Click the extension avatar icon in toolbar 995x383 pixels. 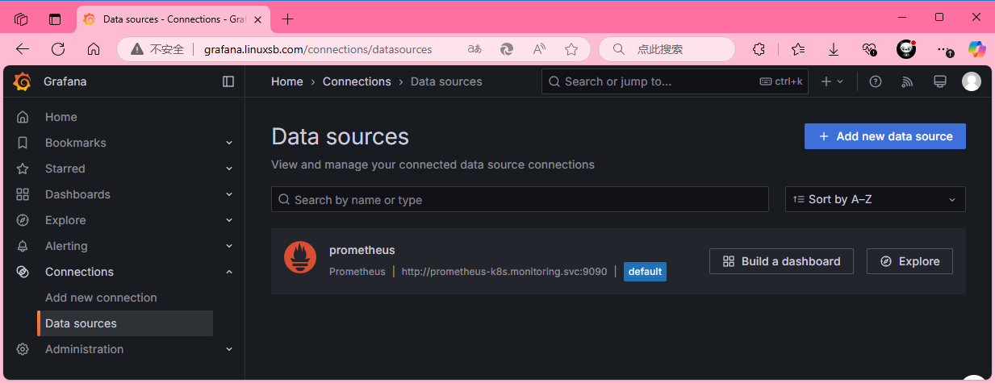tap(906, 49)
